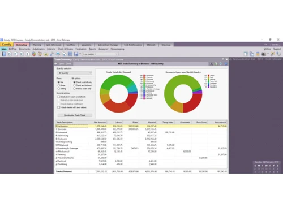Image resolution: width=283 pixels, height=212 pixels.
Task: Open the Materials tab
Action: pos(151,45)
